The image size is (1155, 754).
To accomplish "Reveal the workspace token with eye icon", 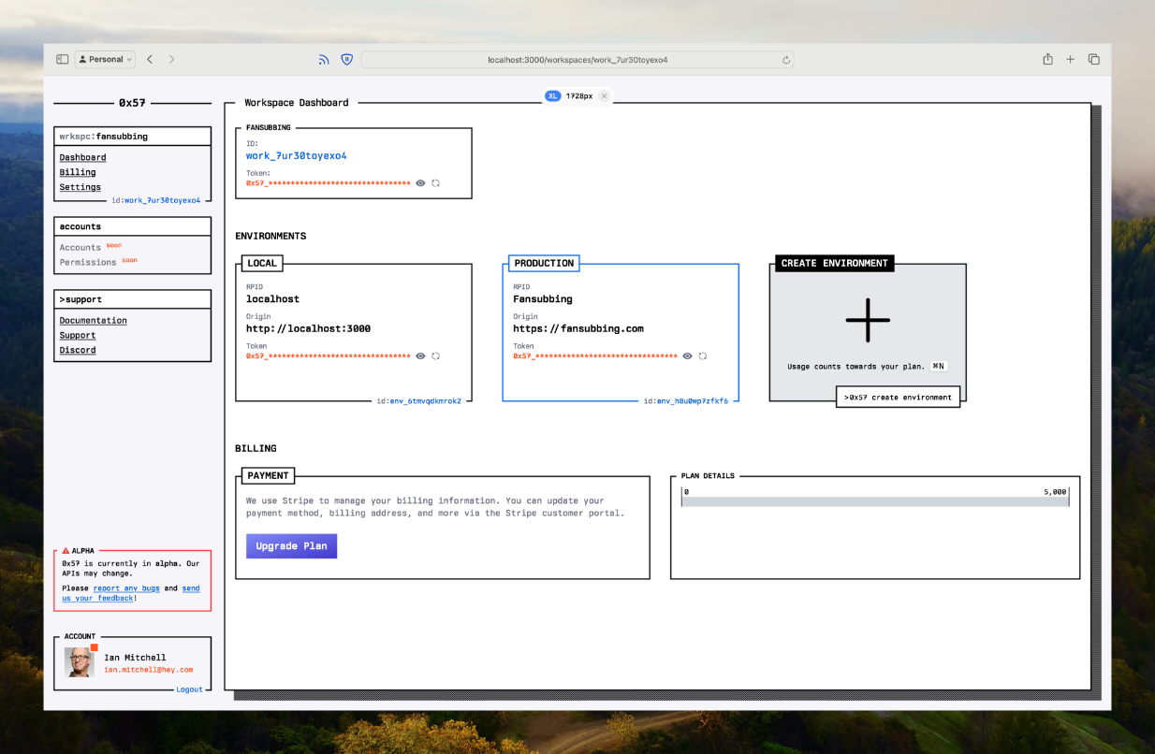I will pos(420,183).
